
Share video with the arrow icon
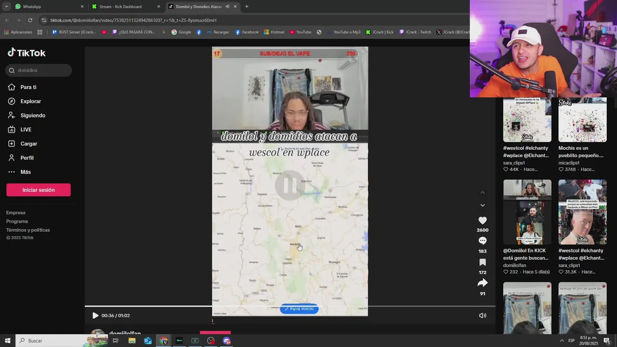483,283
